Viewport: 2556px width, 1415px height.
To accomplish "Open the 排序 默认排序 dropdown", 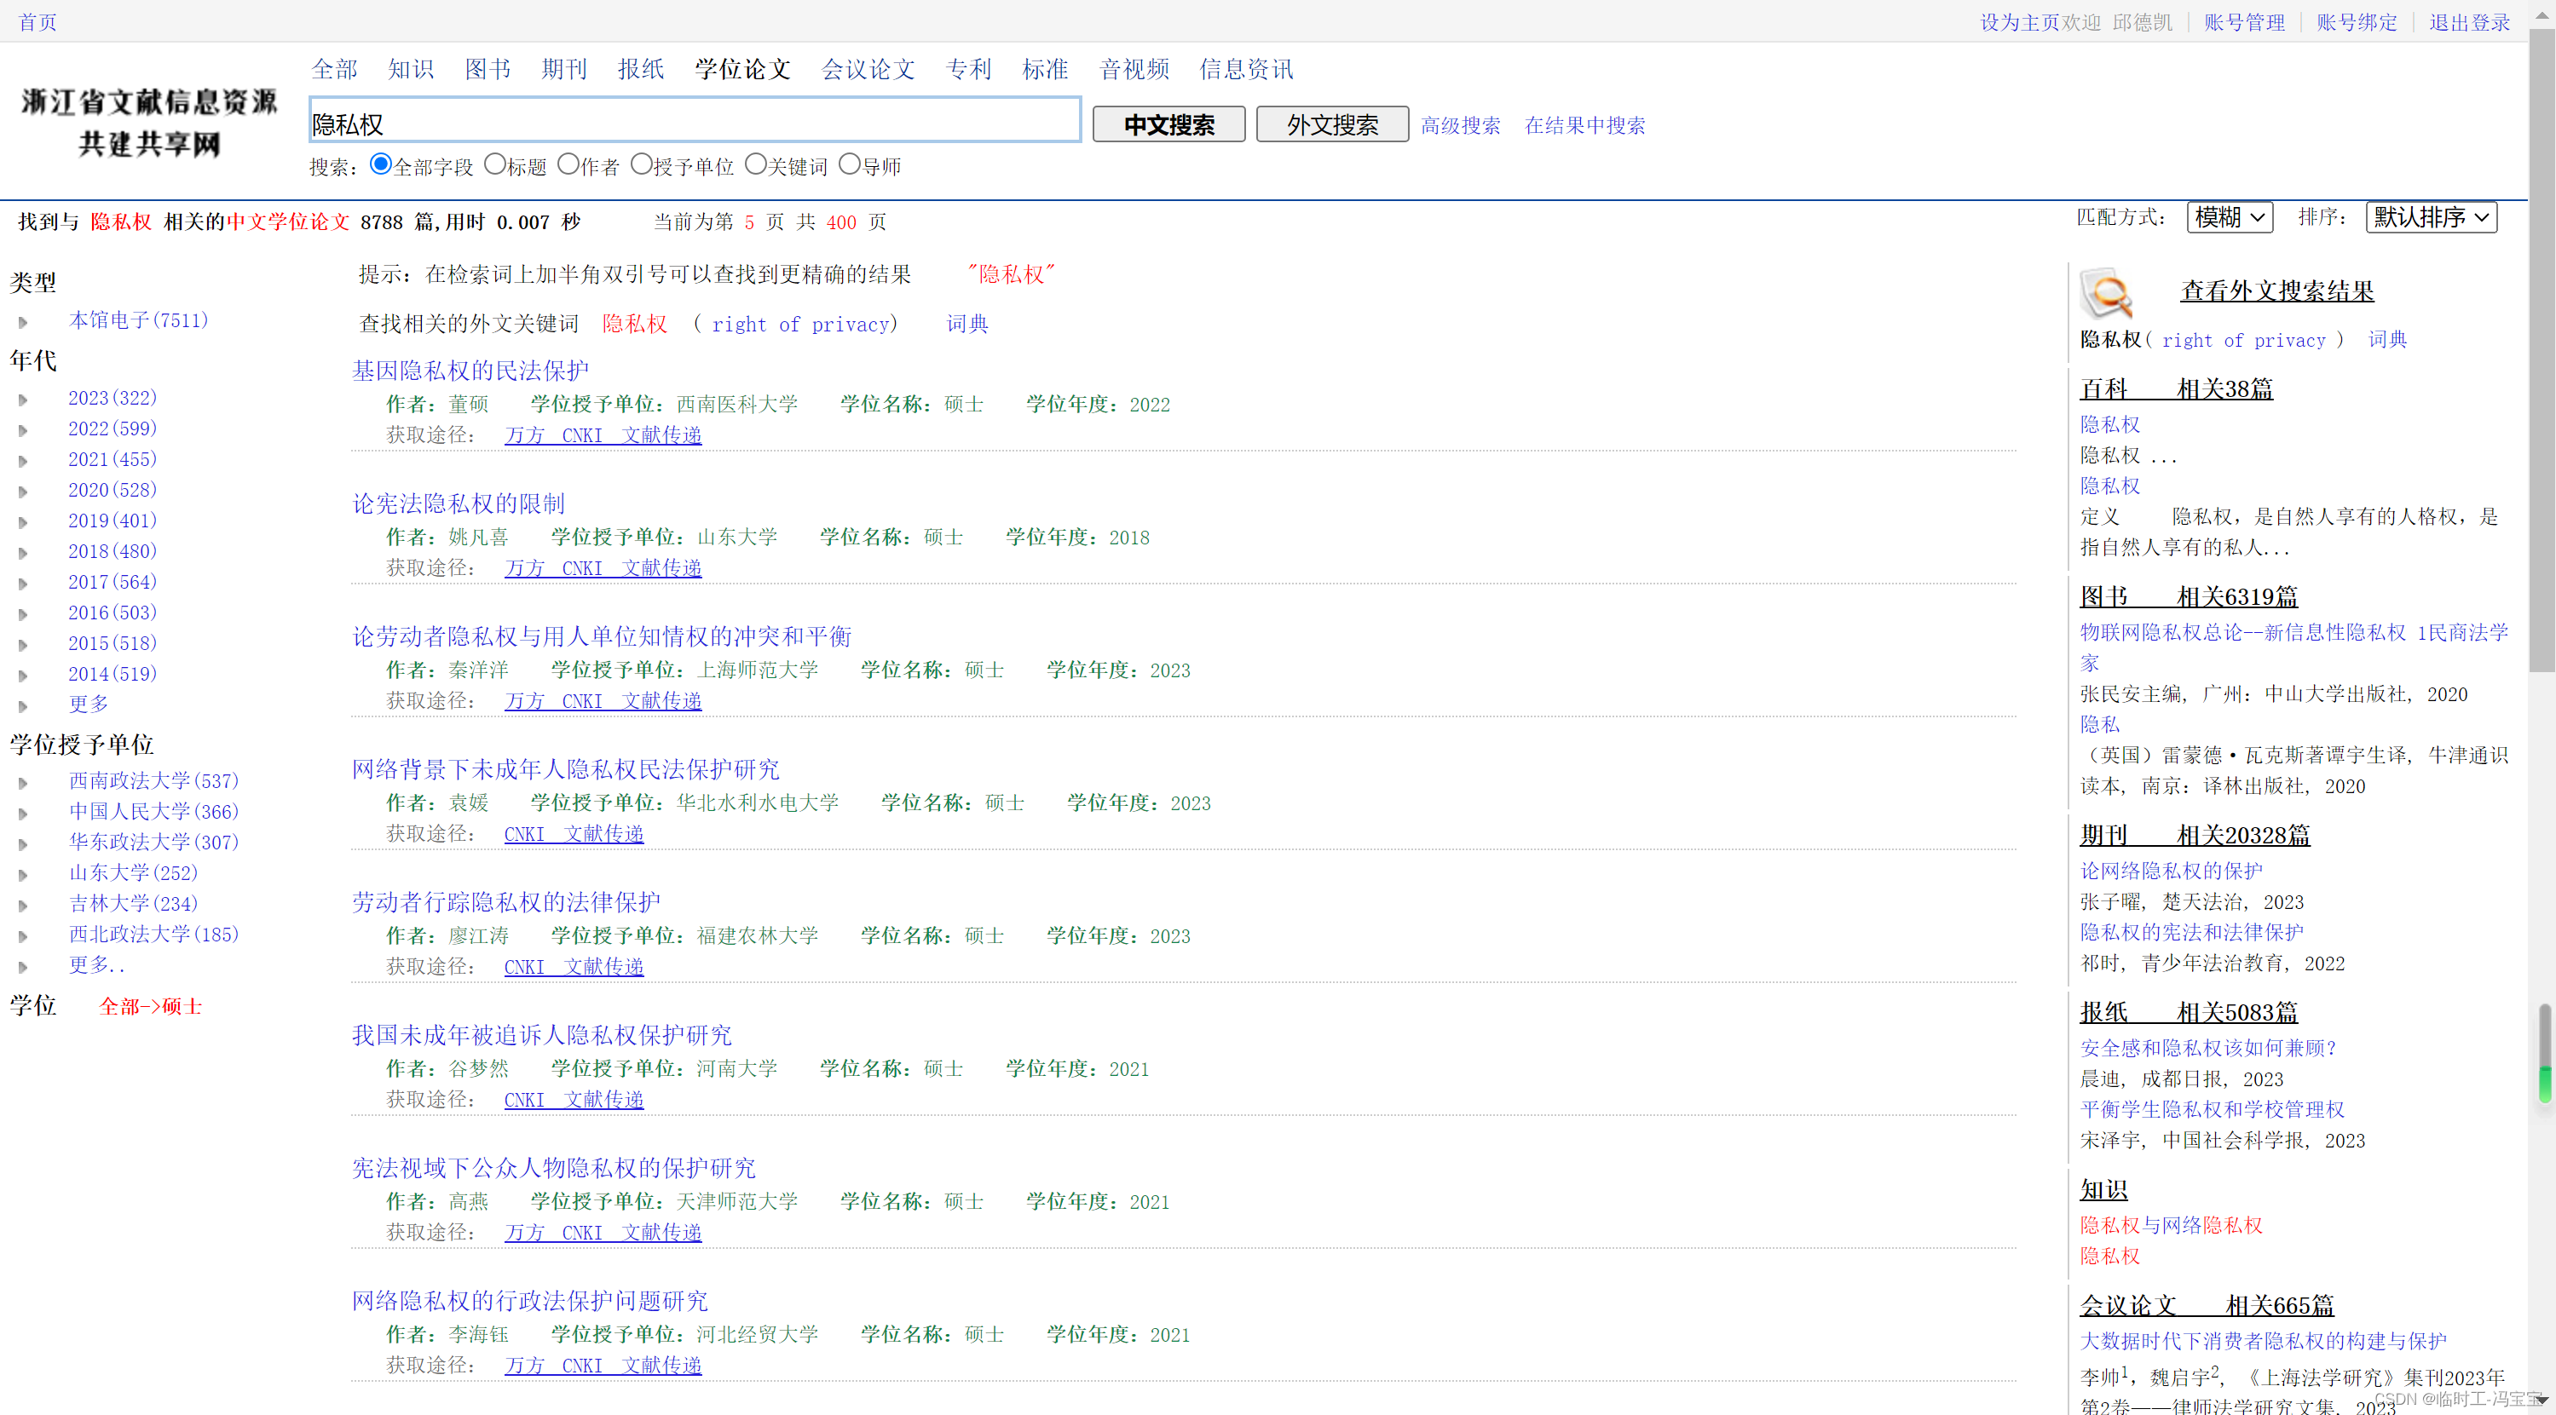I will [x=2430, y=217].
